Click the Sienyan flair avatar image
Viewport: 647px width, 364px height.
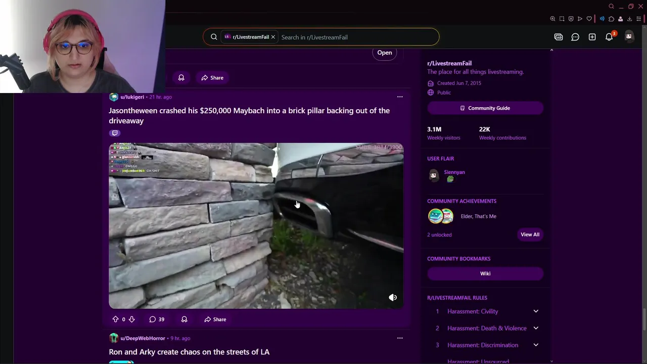(x=433, y=175)
